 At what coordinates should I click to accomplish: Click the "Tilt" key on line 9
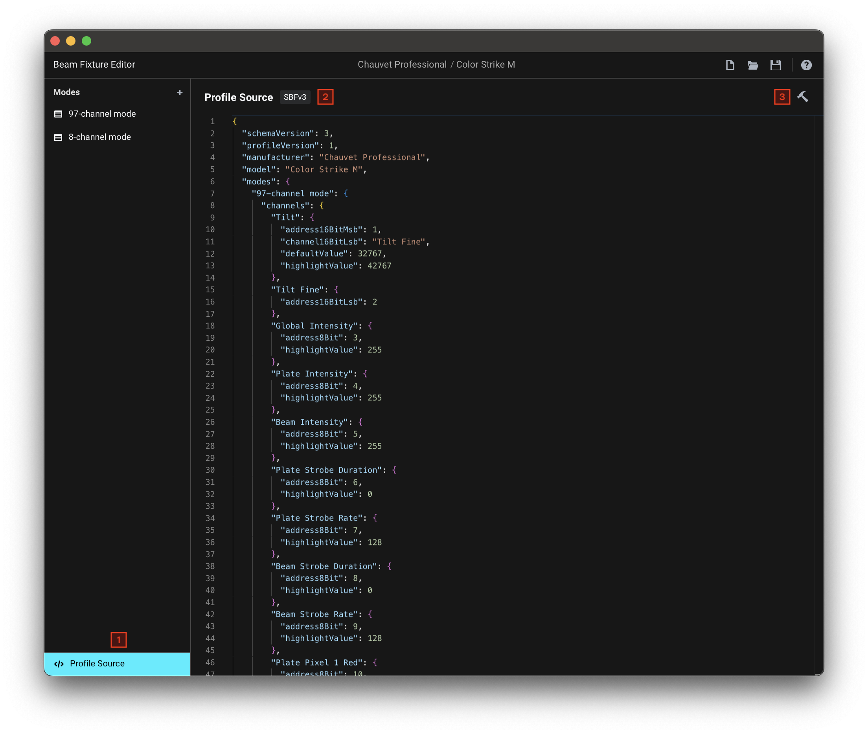click(x=285, y=218)
